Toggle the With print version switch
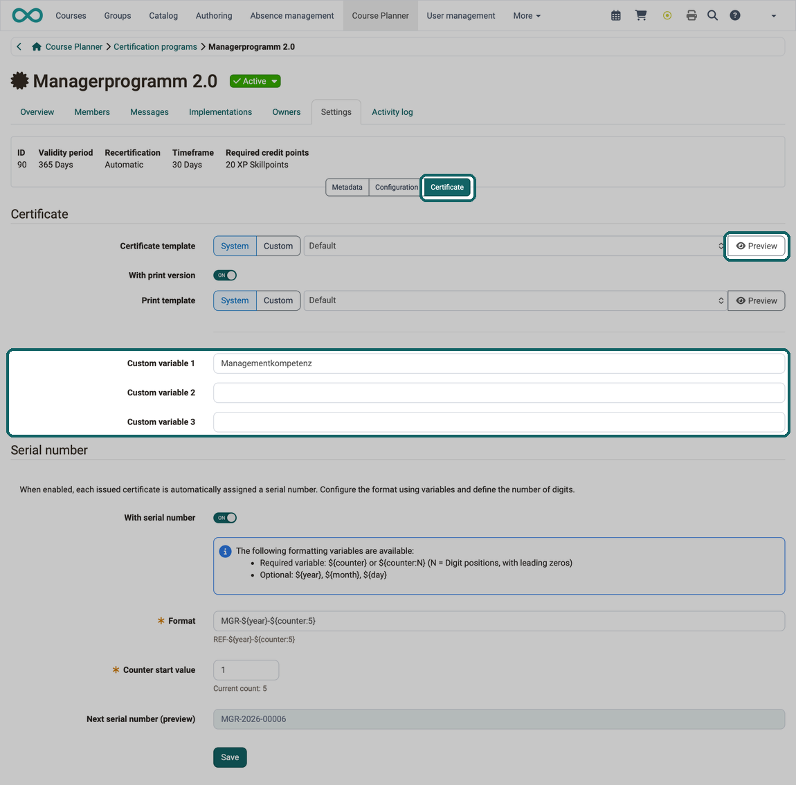The width and height of the screenshot is (796, 785). click(x=225, y=276)
